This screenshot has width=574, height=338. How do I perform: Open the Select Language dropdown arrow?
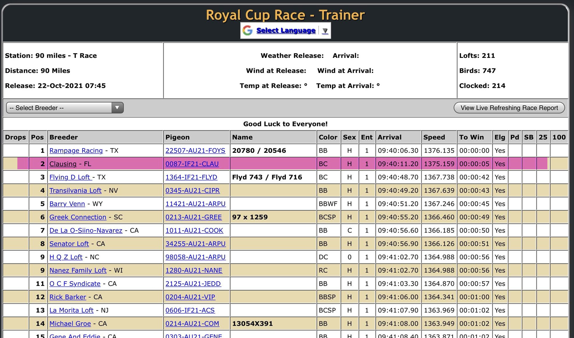point(325,30)
